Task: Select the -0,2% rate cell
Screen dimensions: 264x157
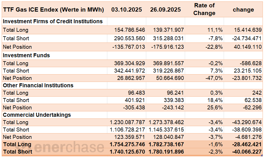Action: coord(215,63)
